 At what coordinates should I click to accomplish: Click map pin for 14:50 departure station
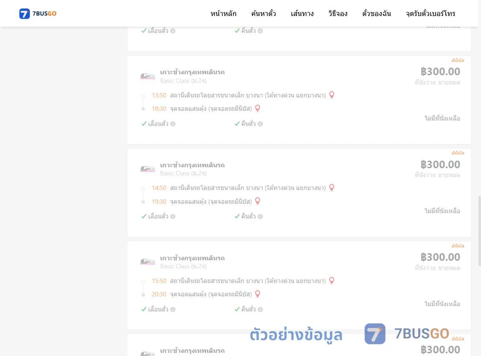coord(332,188)
